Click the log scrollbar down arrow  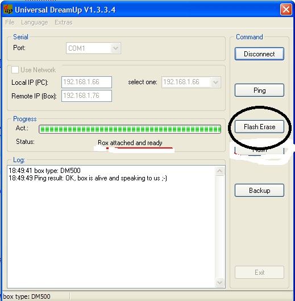(219, 282)
